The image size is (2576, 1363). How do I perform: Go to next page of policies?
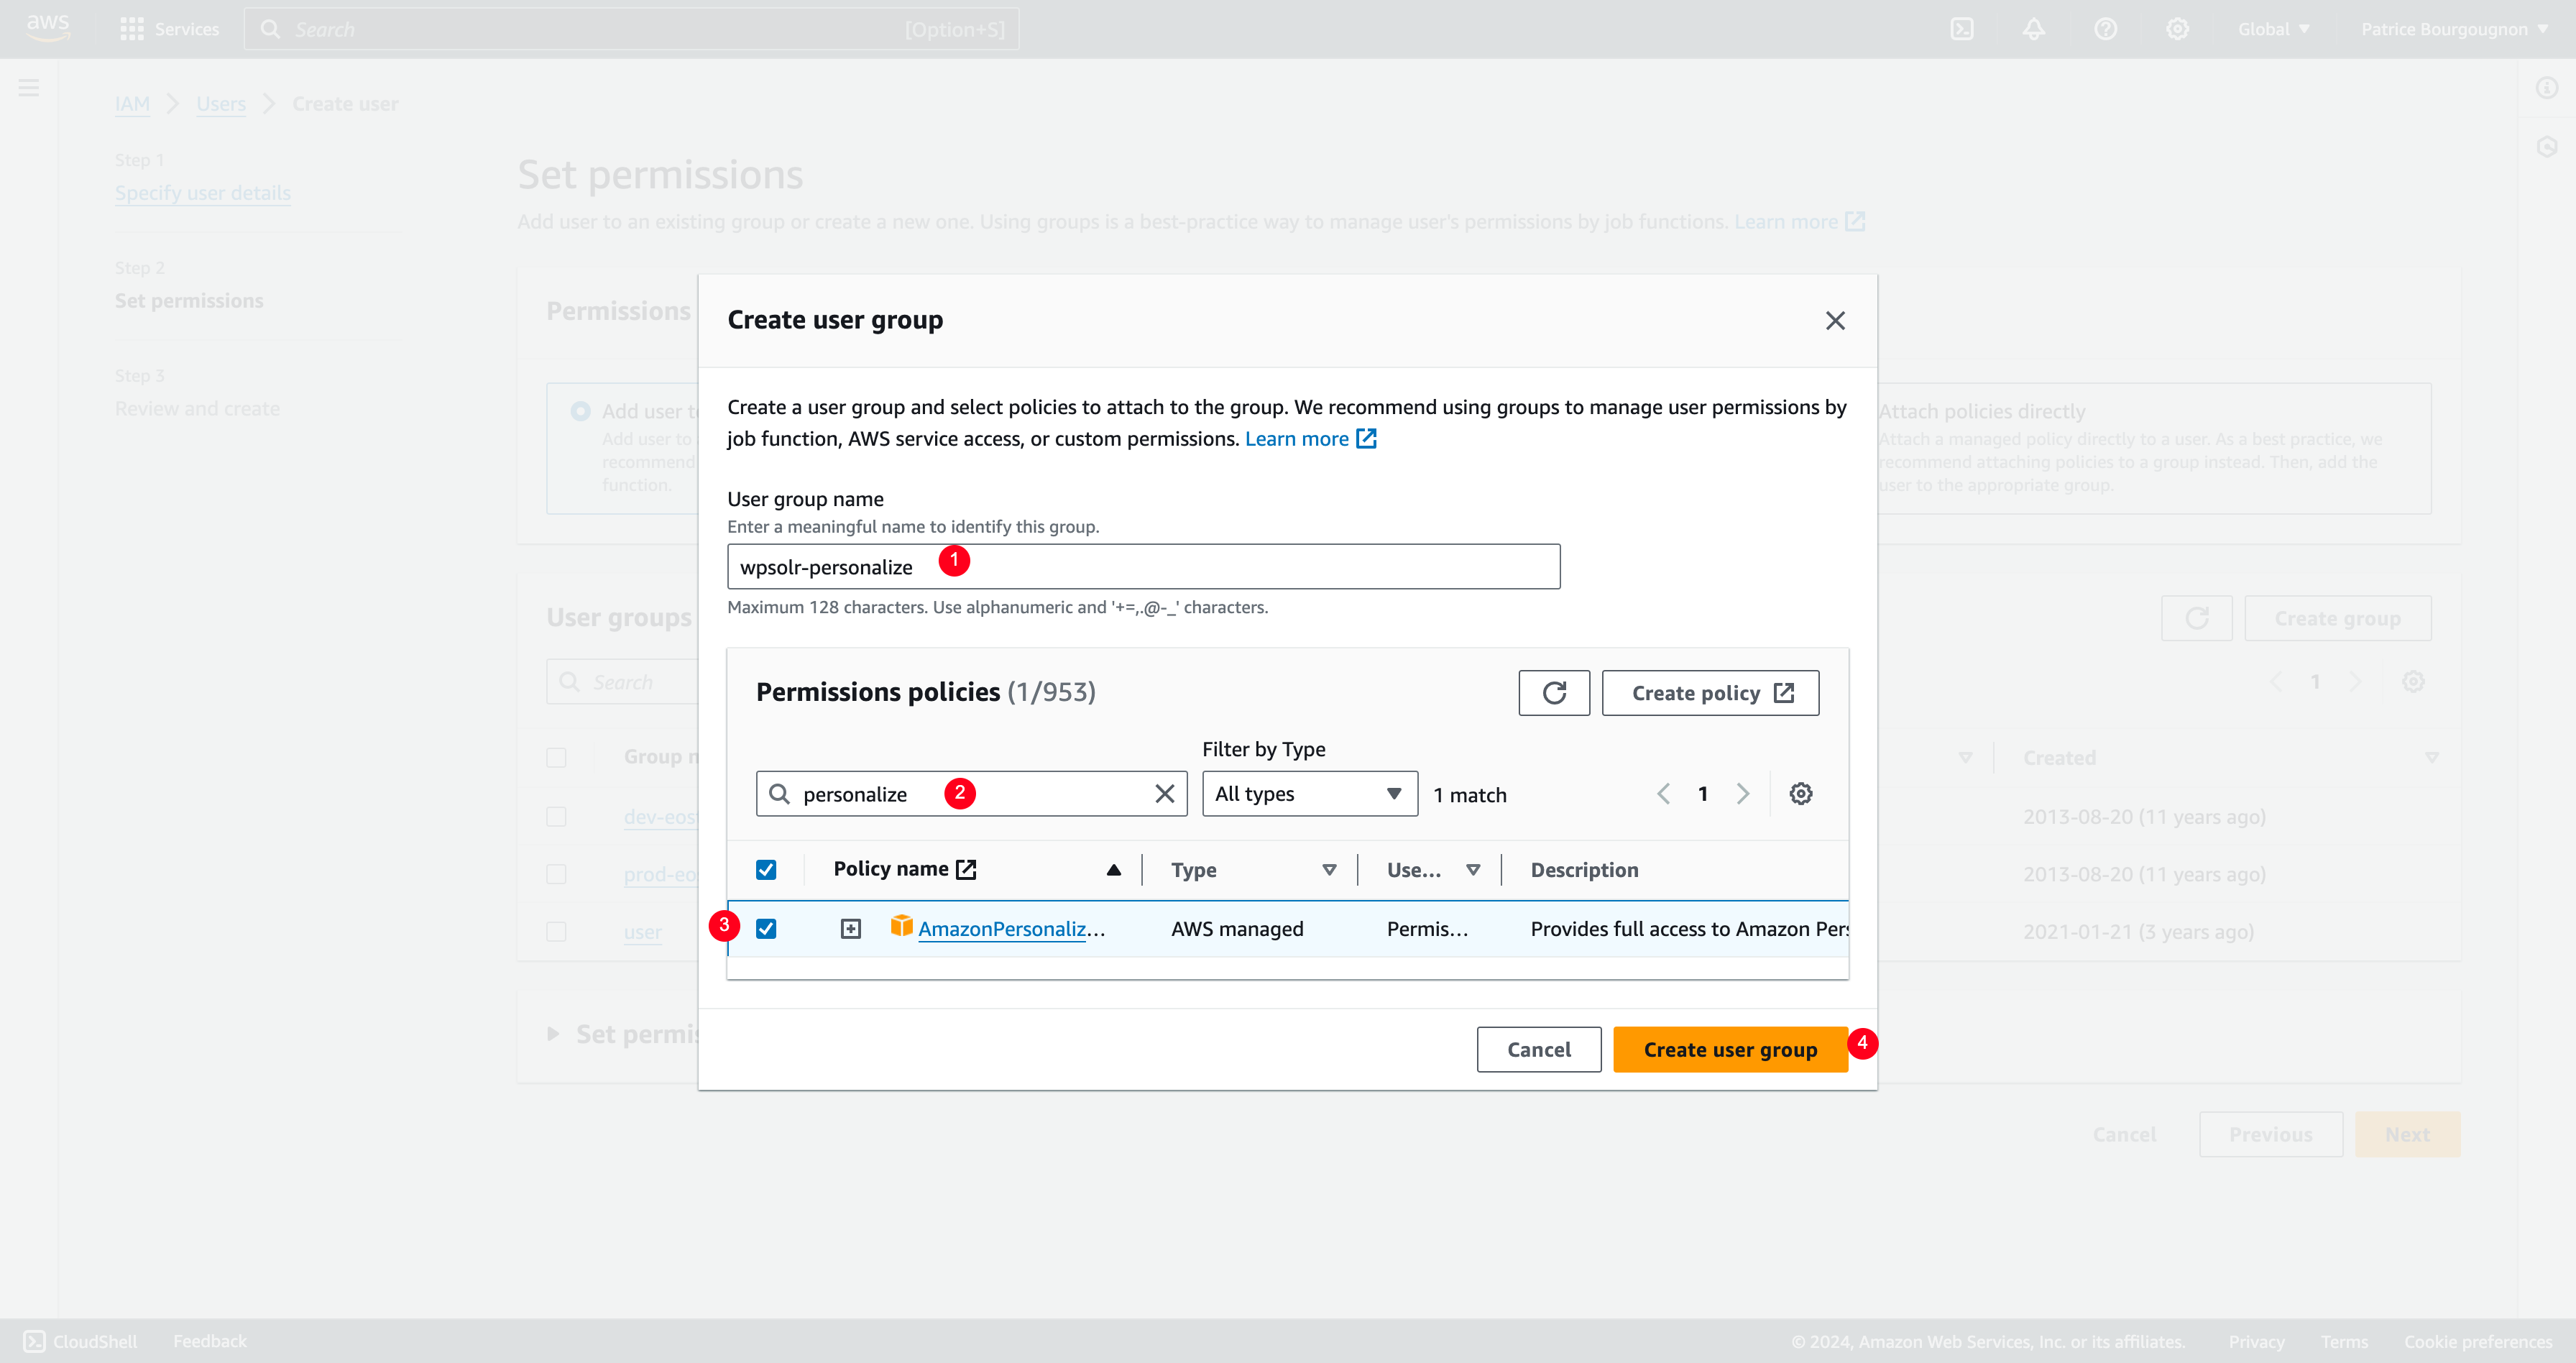pyautogui.click(x=1743, y=794)
